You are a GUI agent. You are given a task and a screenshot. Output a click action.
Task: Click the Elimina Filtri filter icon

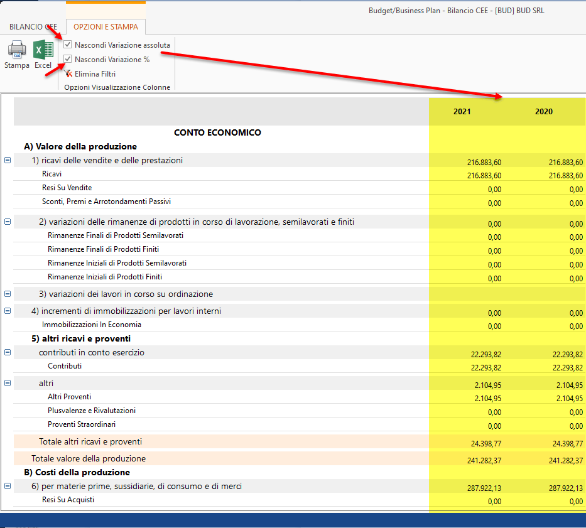pyautogui.click(x=68, y=73)
